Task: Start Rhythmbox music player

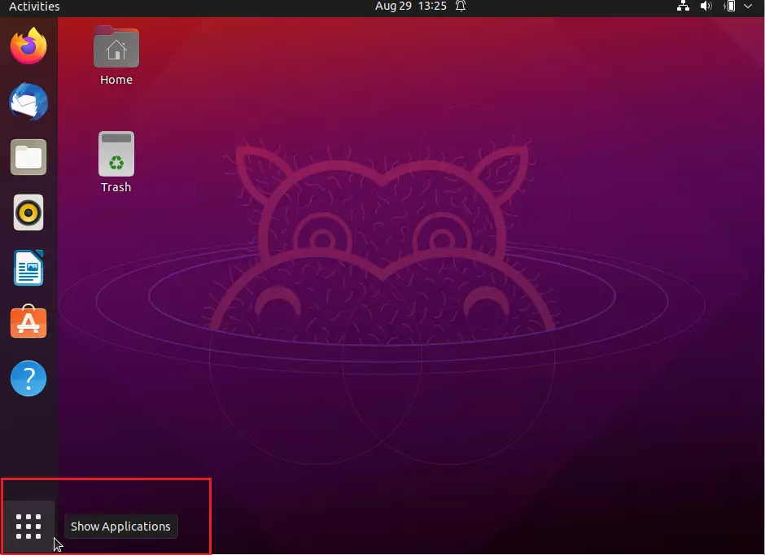Action: (x=28, y=212)
